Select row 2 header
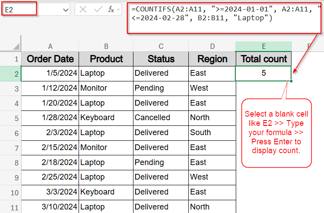 pyautogui.click(x=11, y=74)
